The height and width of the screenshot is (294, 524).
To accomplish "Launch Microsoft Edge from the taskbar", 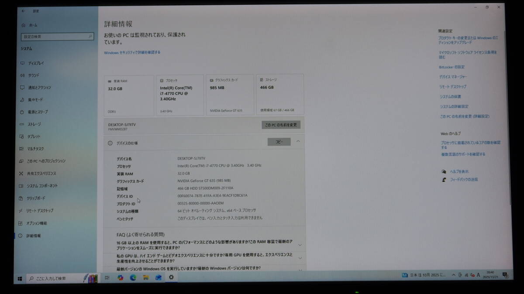I will pyautogui.click(x=133, y=277).
